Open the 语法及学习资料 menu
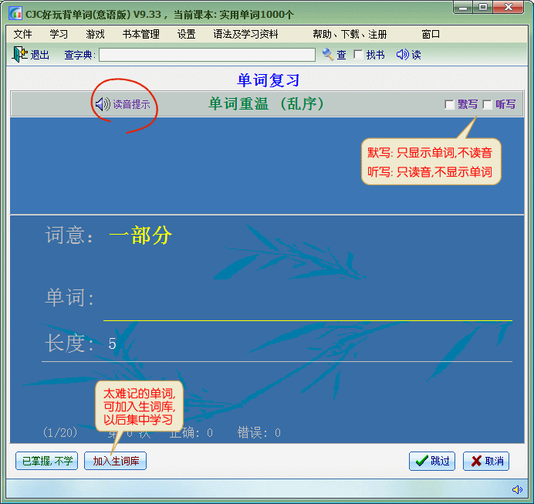The width and height of the screenshot is (534, 504). click(x=245, y=34)
